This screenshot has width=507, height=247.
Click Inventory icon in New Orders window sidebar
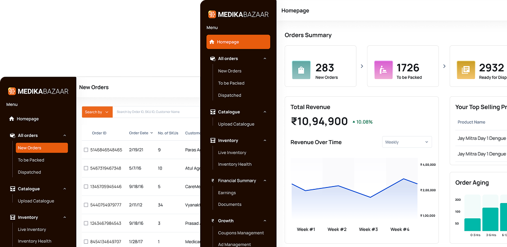point(13,217)
